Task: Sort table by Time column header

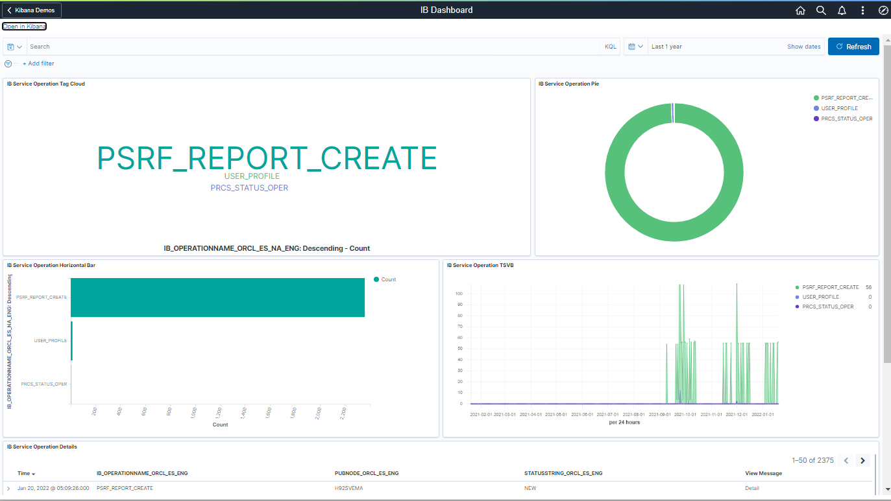Action: click(x=26, y=474)
